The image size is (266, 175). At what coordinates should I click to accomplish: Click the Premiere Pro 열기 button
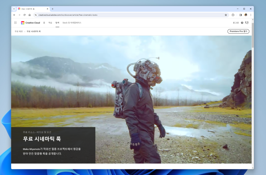coord(238,31)
